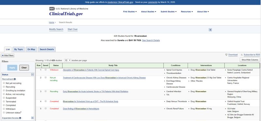261x121 pixels.
Task: Click the NIH logo icon
Action: [x=52, y=9]
